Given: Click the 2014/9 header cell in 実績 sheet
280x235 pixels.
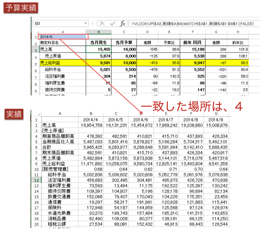Looking at the screenshot, I should point(216,120).
